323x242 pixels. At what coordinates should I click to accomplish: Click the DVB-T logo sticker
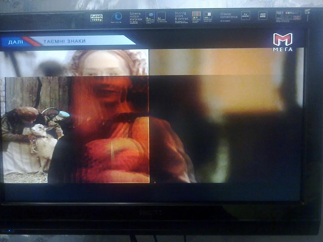click(x=289, y=15)
